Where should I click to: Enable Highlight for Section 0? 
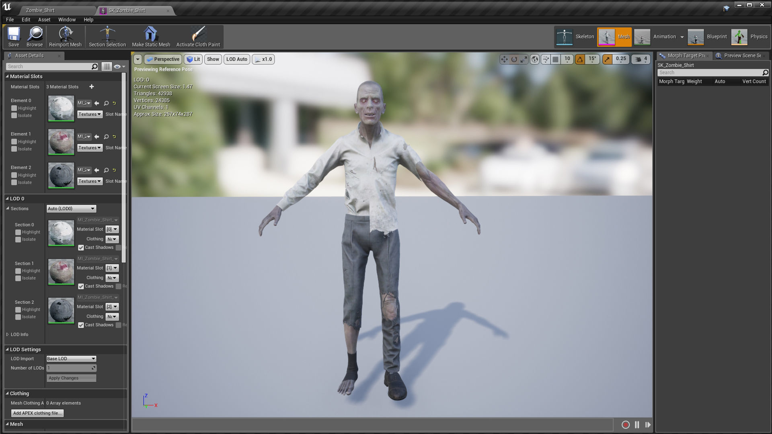click(x=18, y=232)
